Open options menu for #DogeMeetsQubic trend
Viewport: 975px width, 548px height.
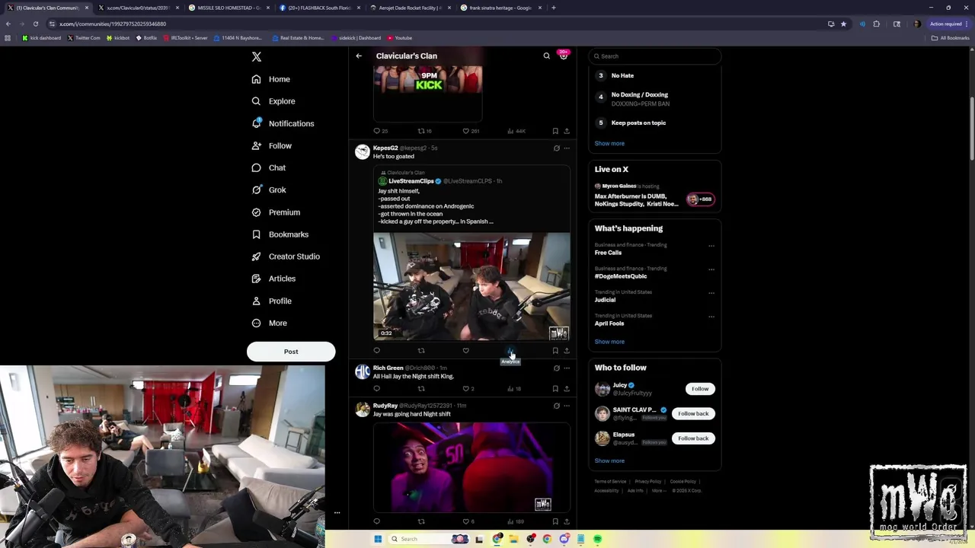(711, 269)
